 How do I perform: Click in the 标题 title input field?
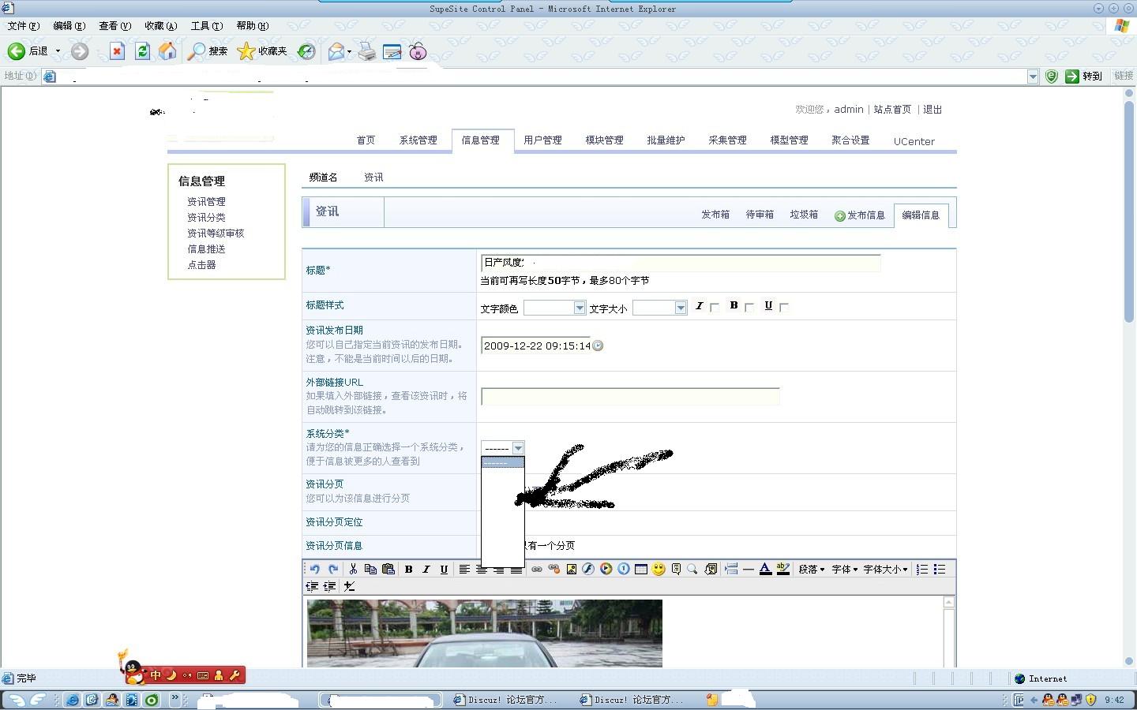[x=681, y=263]
